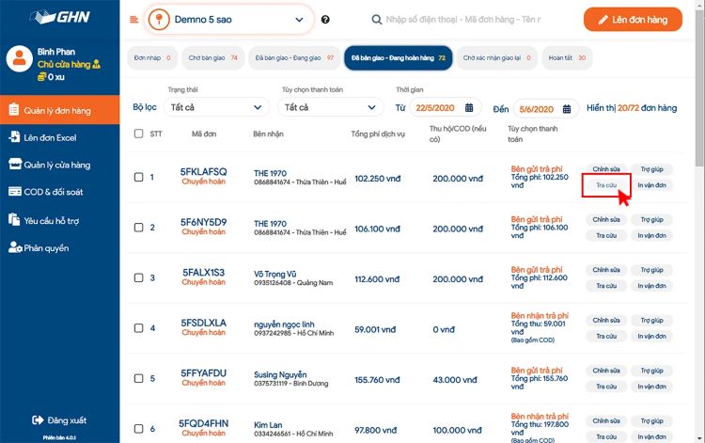Click Tra cứu for order 5FKLAFSQ
The image size is (705, 443).
(x=605, y=185)
